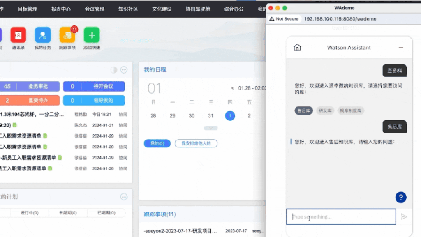Open the 报表中心 menu item

pos(61,9)
